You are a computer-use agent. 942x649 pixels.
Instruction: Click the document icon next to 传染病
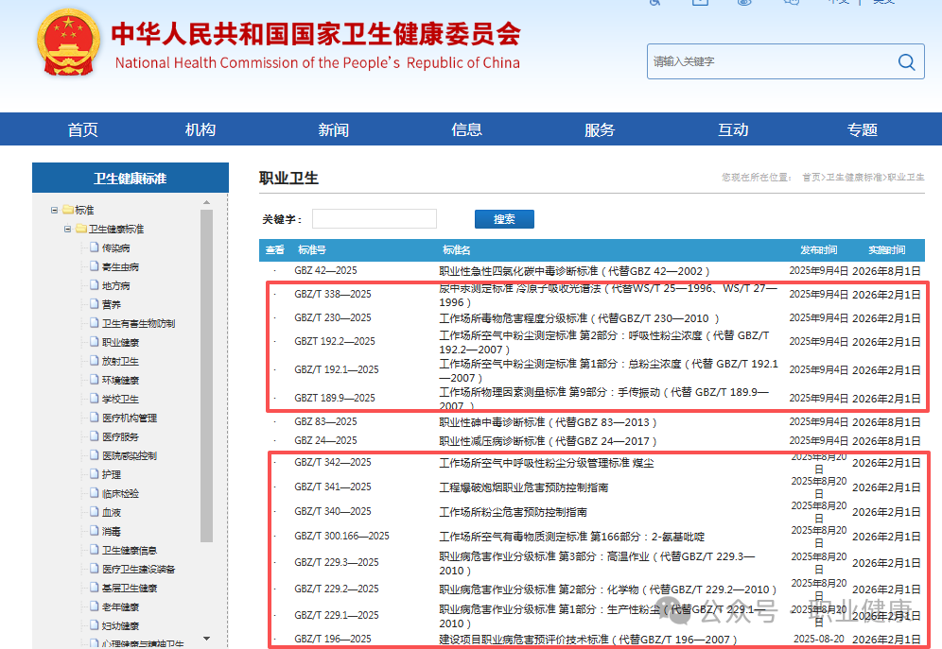tap(94, 248)
